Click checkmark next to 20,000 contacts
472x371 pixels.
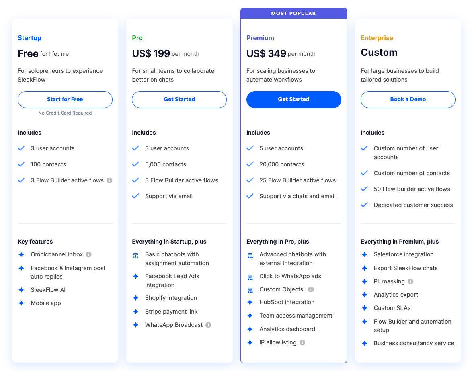250,164
